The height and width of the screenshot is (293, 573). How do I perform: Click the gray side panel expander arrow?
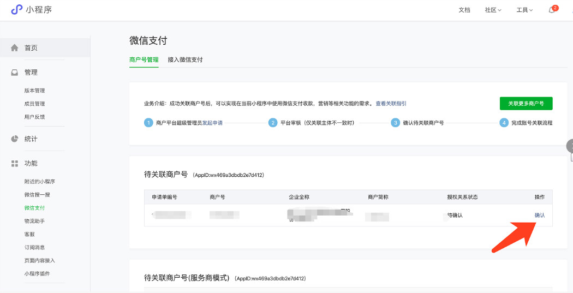[570, 146]
